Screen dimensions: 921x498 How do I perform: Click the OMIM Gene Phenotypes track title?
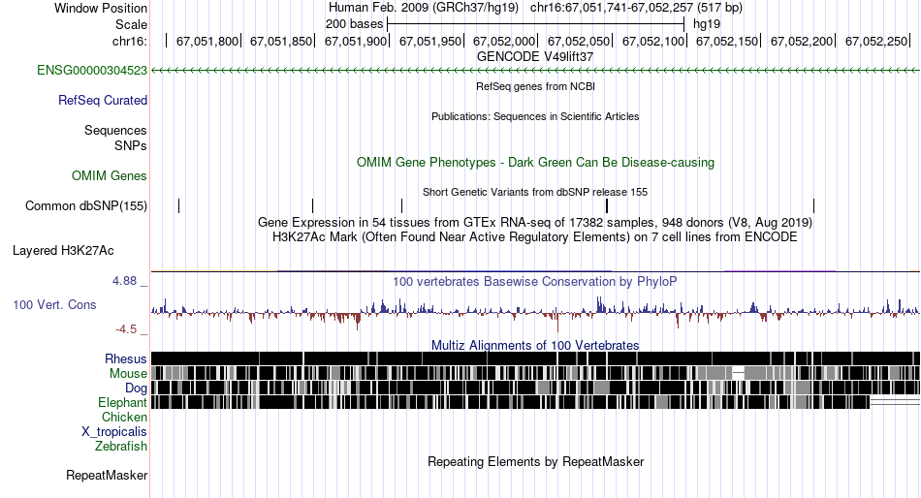536,162
